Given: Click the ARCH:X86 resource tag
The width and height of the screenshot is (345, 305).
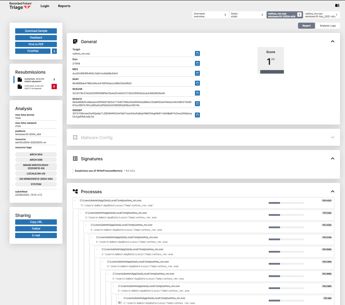Looking at the screenshot, I should pyautogui.click(x=36, y=160).
